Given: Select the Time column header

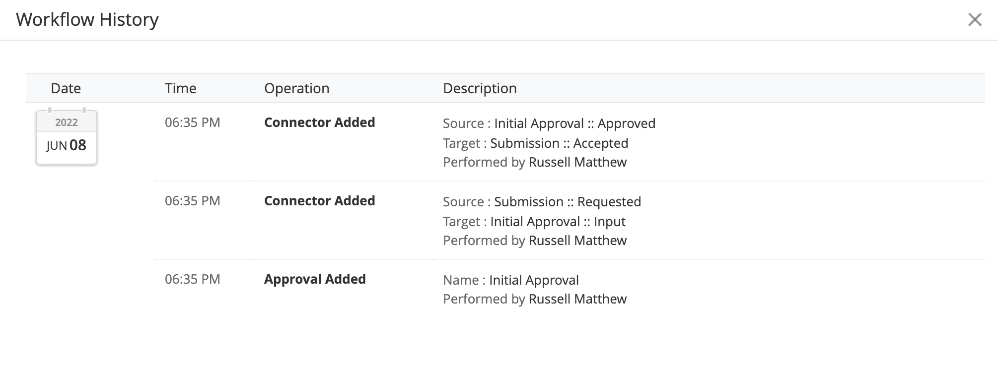Looking at the screenshot, I should click(180, 88).
